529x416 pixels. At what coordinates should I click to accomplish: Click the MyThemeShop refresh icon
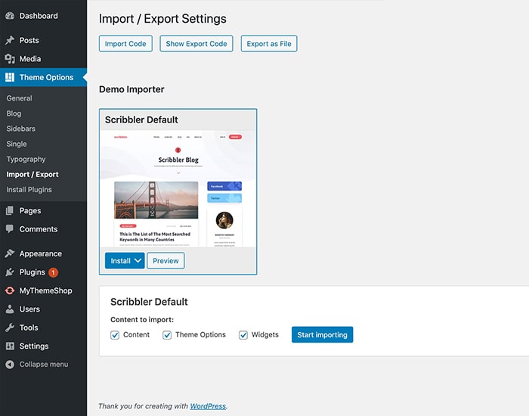[10, 290]
